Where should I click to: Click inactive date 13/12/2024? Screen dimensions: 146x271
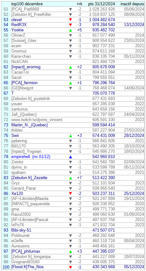pyautogui.click(x=134, y=25)
